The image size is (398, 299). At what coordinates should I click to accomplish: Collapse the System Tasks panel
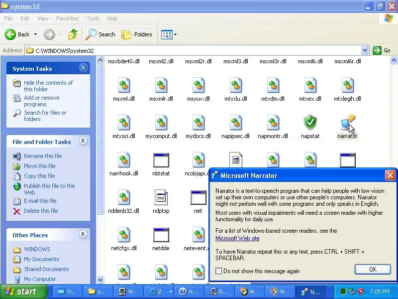coord(83,68)
